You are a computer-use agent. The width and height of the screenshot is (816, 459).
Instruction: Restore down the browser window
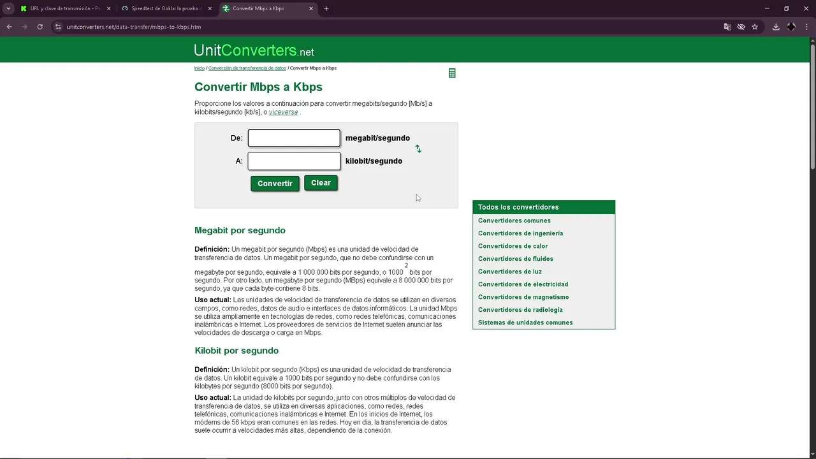click(x=786, y=9)
